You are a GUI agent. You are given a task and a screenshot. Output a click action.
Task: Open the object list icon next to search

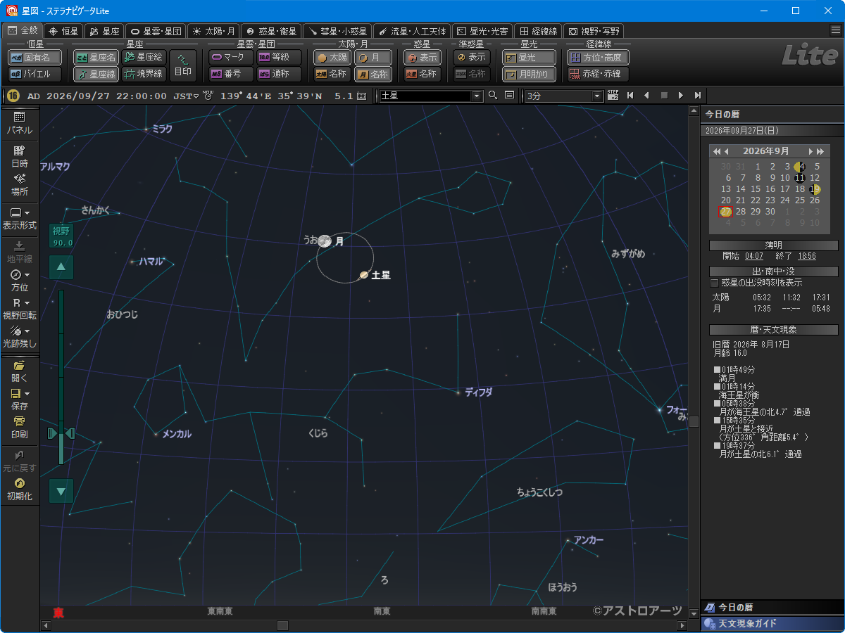[x=509, y=96]
